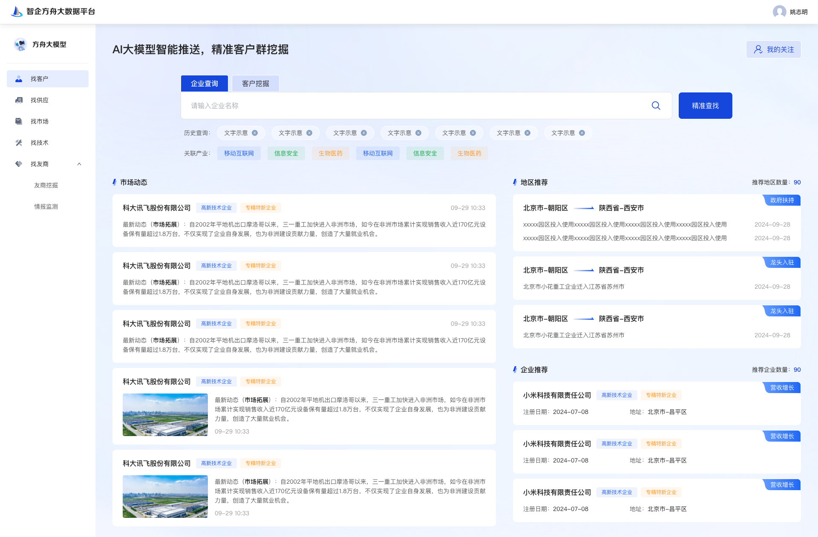Open 找客户 menu item
The width and height of the screenshot is (818, 537).
coord(48,79)
